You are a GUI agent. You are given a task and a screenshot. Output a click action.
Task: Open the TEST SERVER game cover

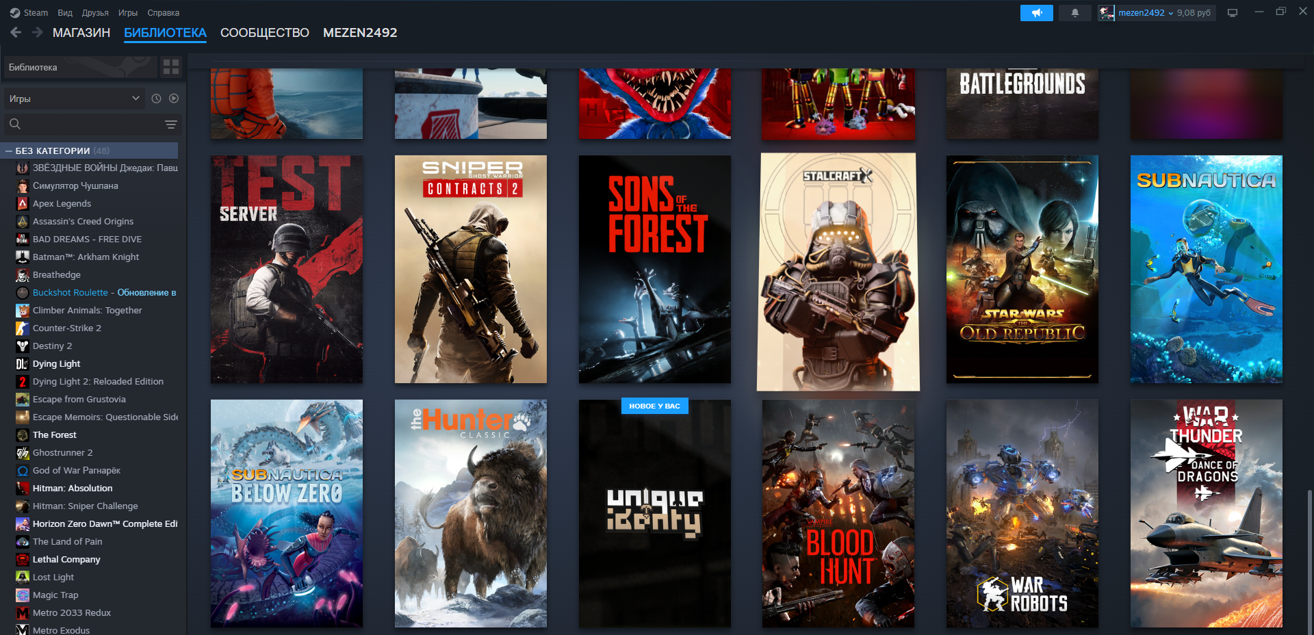pyautogui.click(x=287, y=269)
